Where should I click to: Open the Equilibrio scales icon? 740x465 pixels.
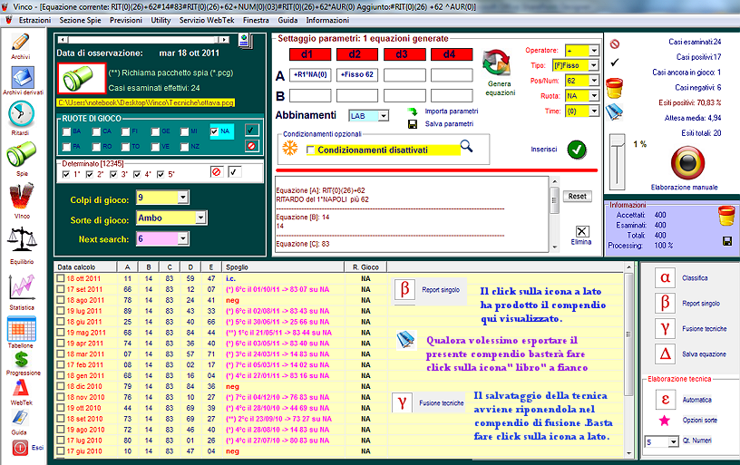[22, 240]
